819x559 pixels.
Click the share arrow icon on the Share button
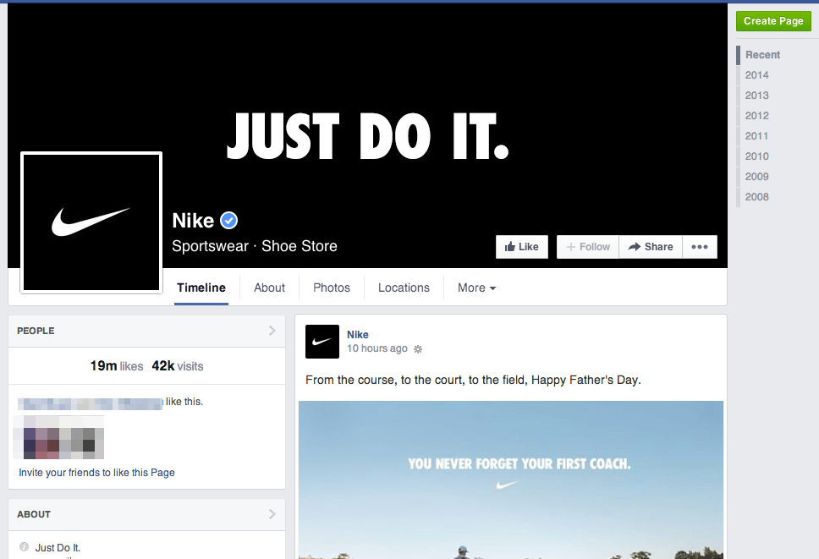coord(635,246)
